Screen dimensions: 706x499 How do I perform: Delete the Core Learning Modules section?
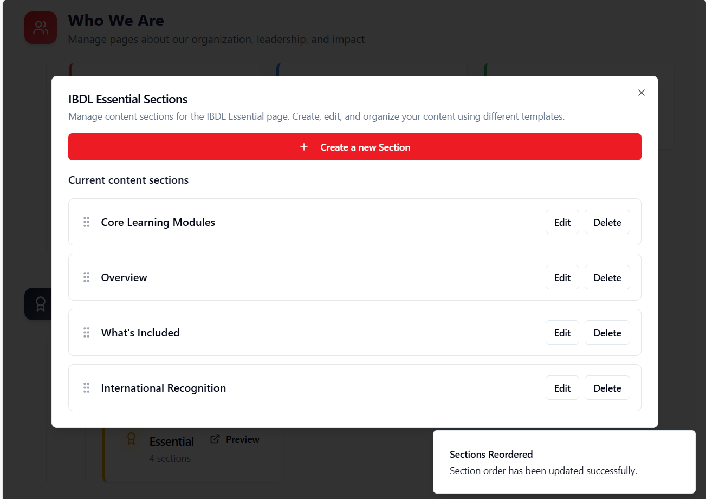607,222
